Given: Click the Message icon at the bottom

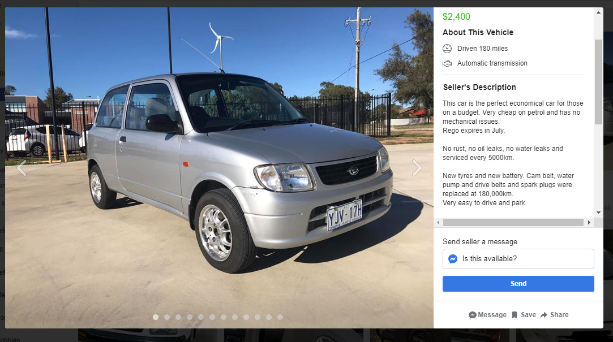Looking at the screenshot, I should tap(472, 315).
